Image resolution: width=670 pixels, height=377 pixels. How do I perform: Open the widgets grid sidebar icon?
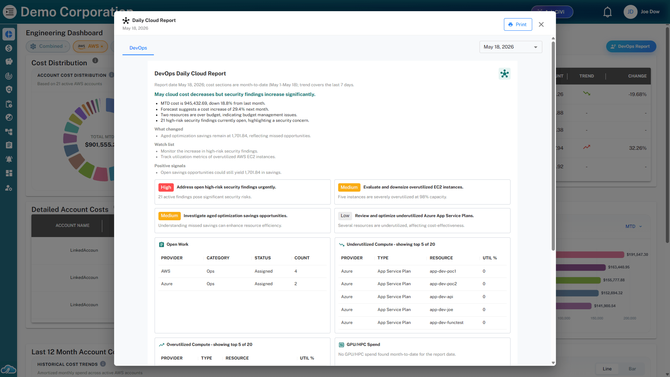(x=9, y=173)
